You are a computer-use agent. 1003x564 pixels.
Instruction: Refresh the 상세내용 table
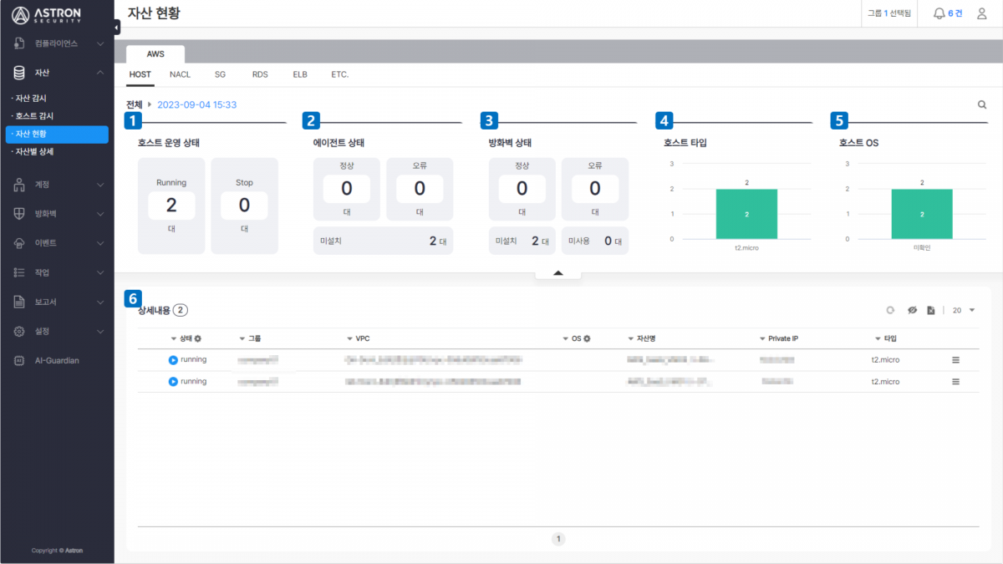pyautogui.click(x=891, y=310)
